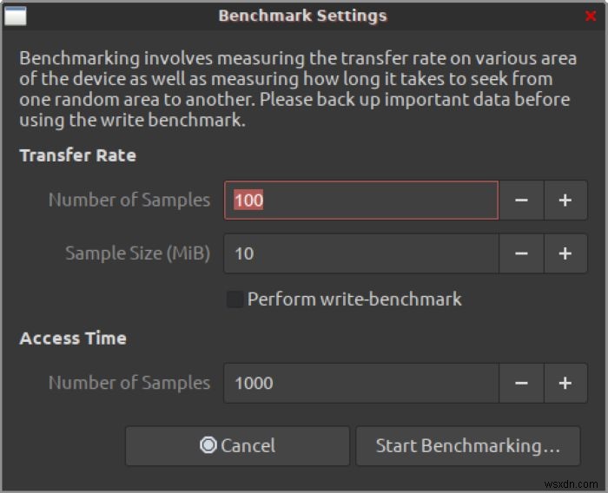Click the window menu icon in title bar

[16, 16]
